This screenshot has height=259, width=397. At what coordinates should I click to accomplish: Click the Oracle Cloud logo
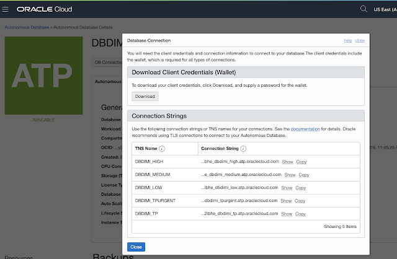(44, 9)
